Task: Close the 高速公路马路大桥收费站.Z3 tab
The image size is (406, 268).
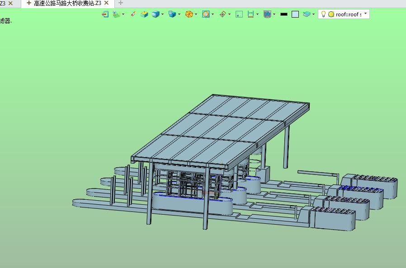Action: tap(107, 3)
